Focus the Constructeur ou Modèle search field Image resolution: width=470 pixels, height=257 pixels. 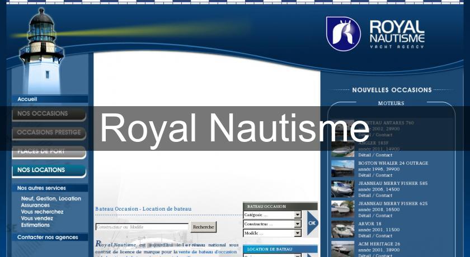point(142,227)
